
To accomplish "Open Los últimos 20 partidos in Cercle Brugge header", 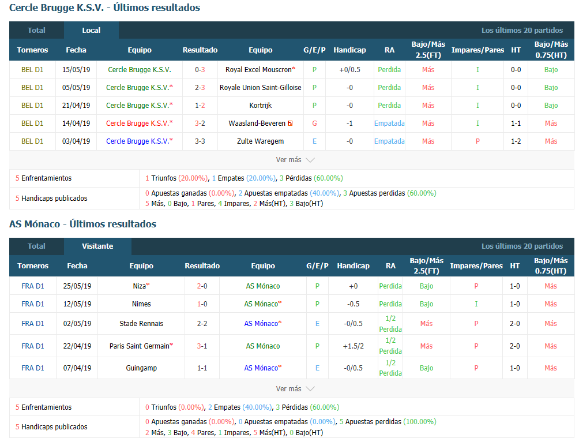I will [x=522, y=31].
